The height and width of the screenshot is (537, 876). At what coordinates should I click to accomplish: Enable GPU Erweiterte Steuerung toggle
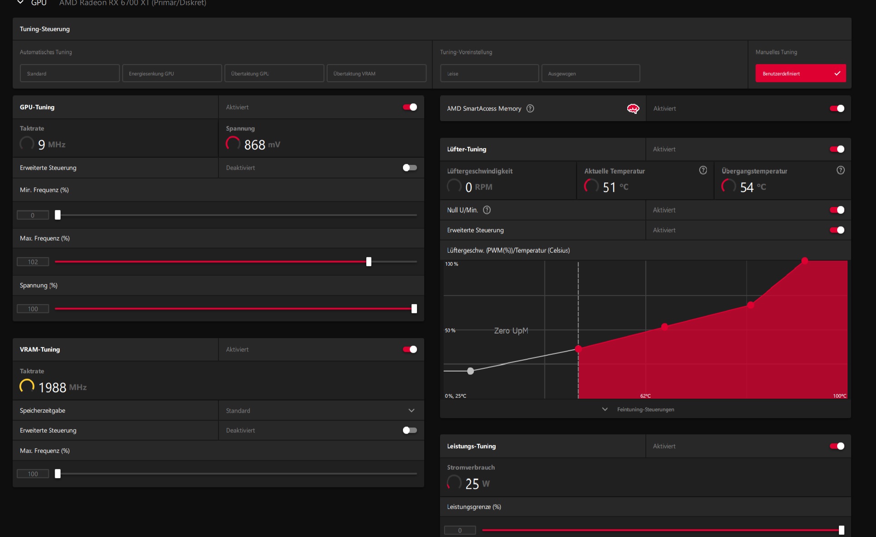click(410, 168)
